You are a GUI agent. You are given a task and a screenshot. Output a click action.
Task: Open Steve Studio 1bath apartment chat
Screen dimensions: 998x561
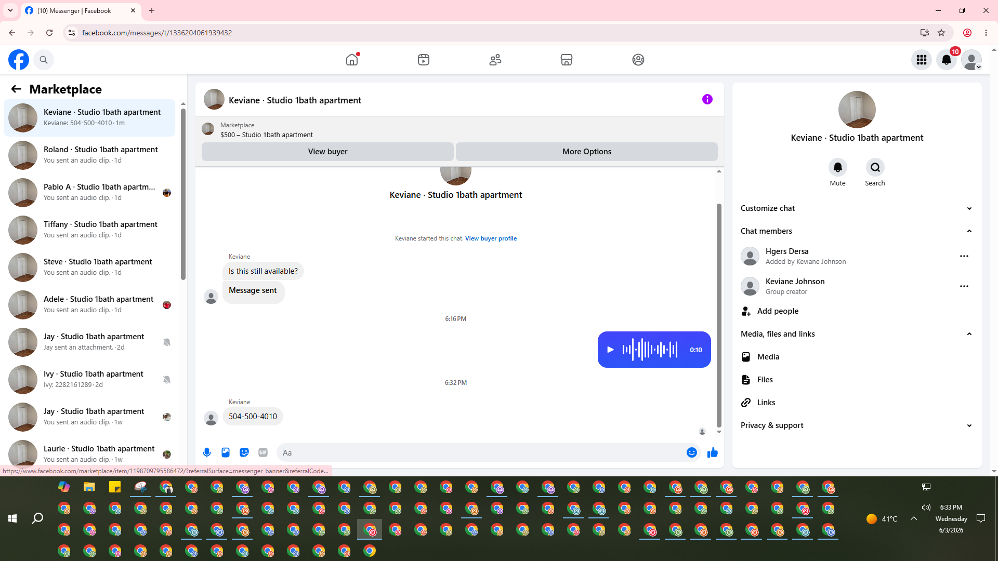click(90, 268)
